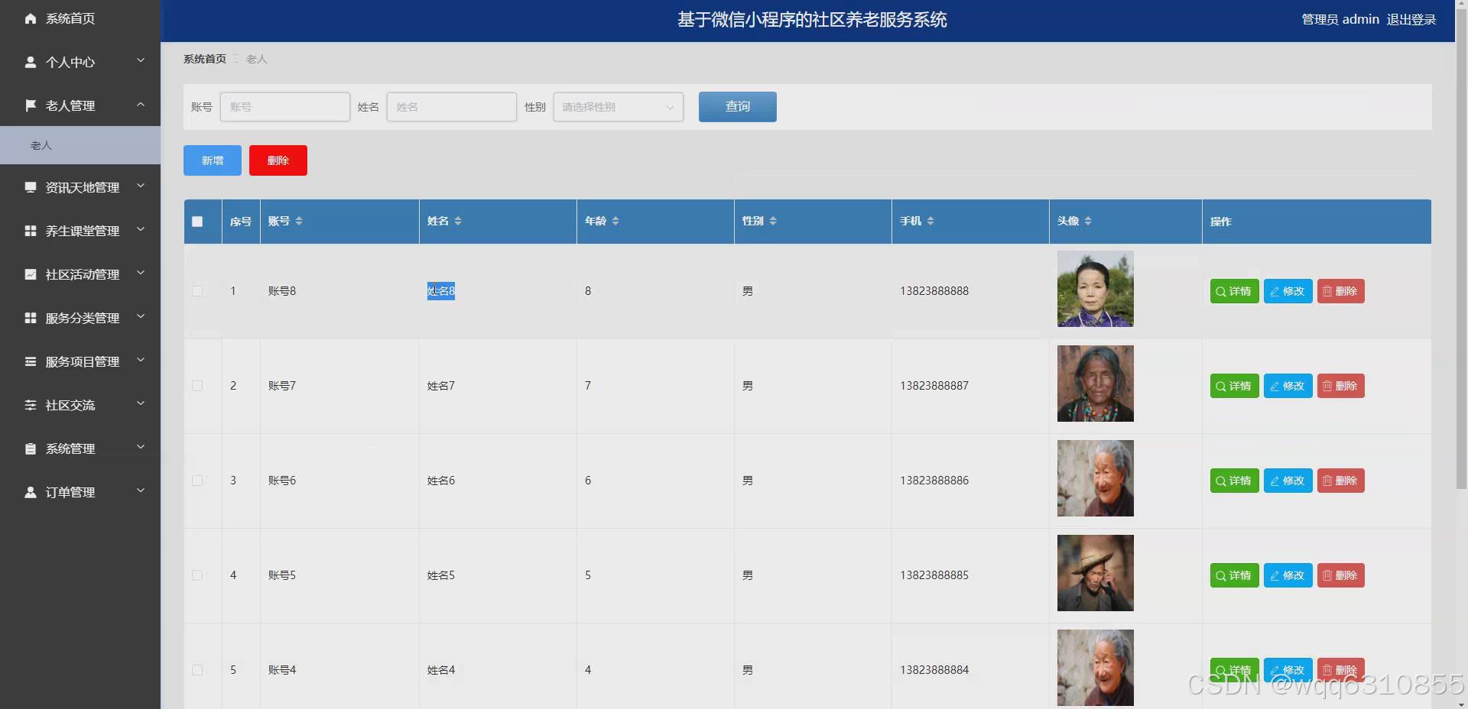Click the 系统首页 home icon in sidebar

[x=31, y=18]
